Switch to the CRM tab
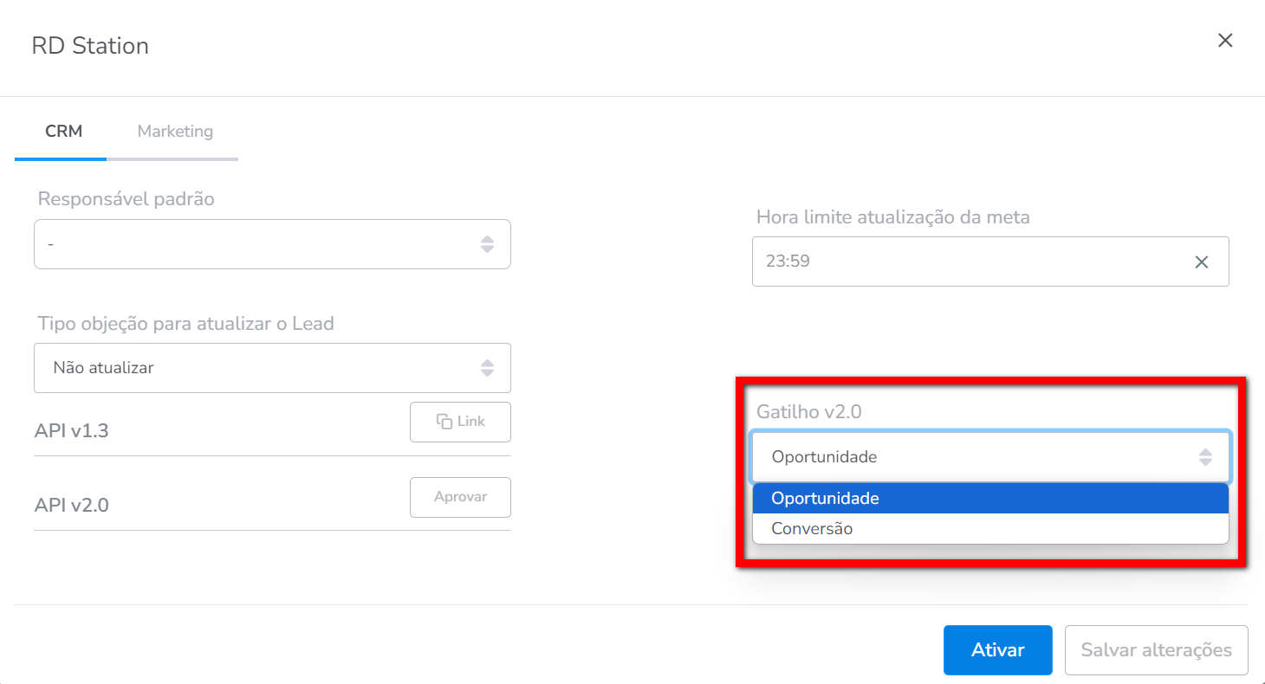The width and height of the screenshot is (1265, 684). [63, 132]
